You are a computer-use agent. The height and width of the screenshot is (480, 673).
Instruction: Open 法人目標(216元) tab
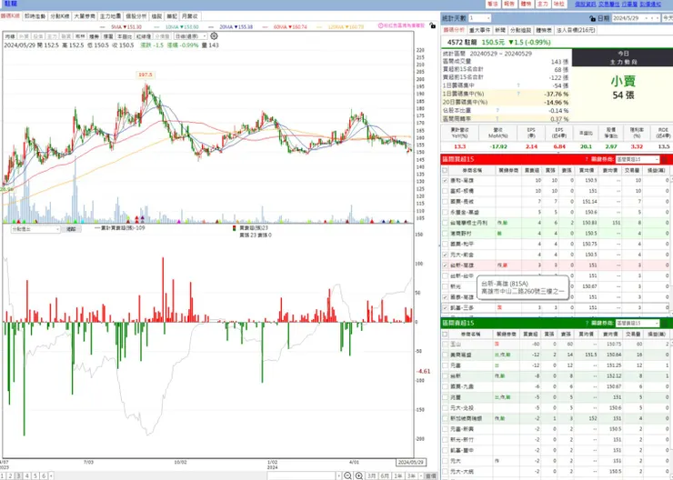click(x=576, y=30)
